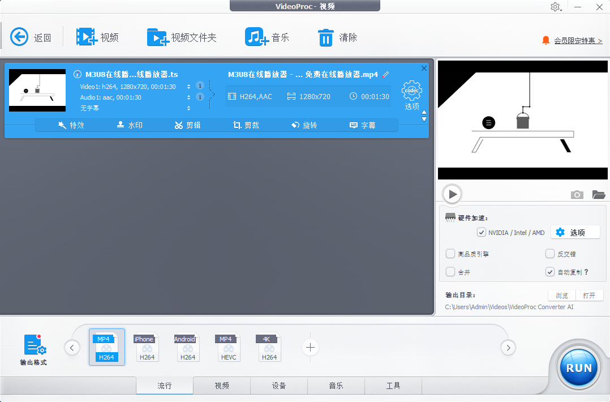Viewport: 610px width, 402px height.
Task: Open 特效 effects tool
Action: point(71,125)
